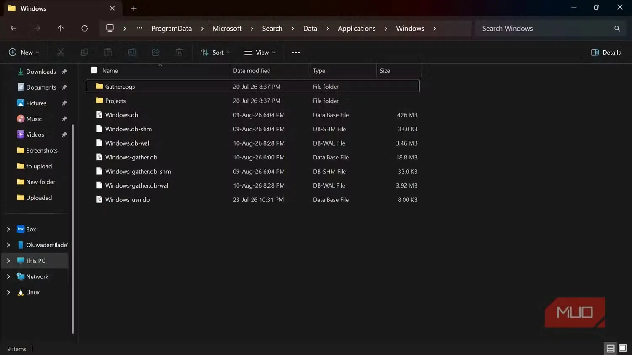
Task: Select the GatherLogs folder
Action: (252, 86)
